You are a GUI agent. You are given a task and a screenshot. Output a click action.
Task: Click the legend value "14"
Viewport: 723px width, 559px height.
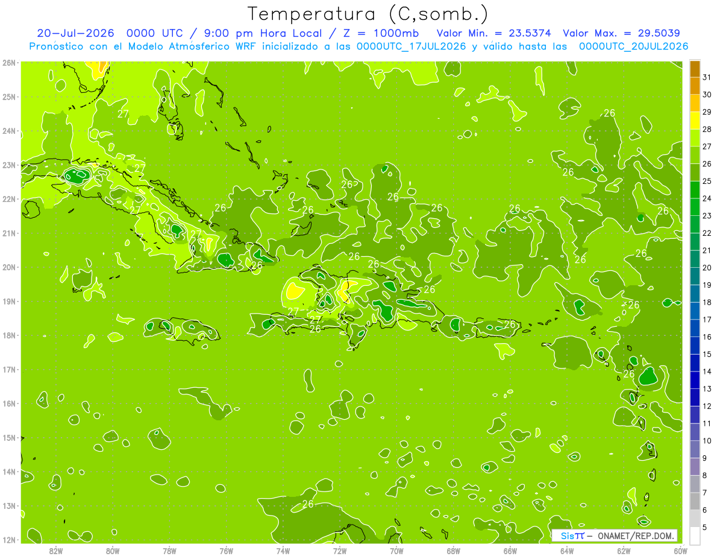[707, 371]
